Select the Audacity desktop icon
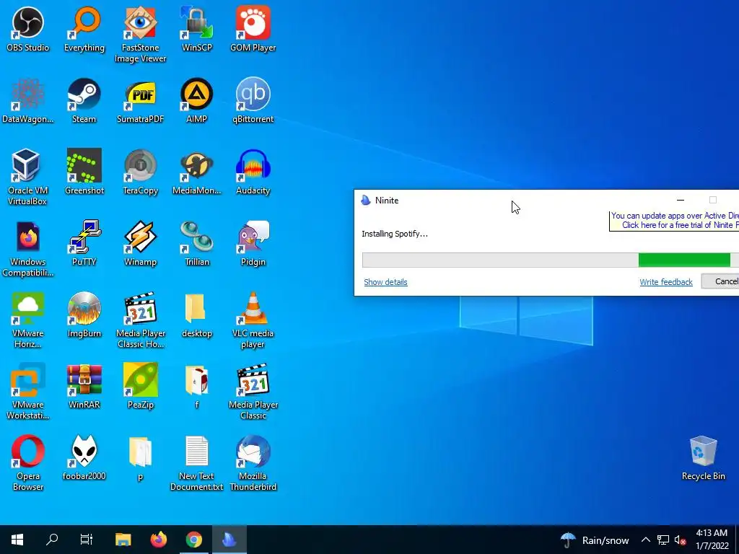This screenshot has width=739, height=554. click(x=253, y=172)
